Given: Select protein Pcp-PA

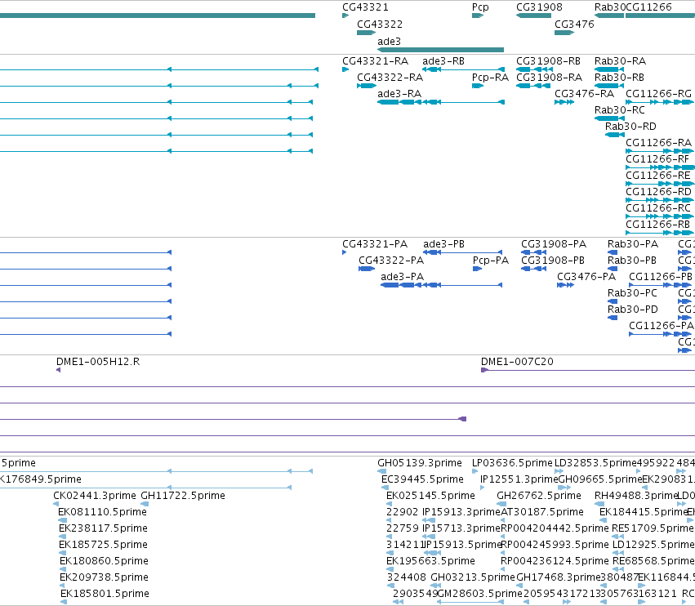Looking at the screenshot, I should click(x=491, y=261).
